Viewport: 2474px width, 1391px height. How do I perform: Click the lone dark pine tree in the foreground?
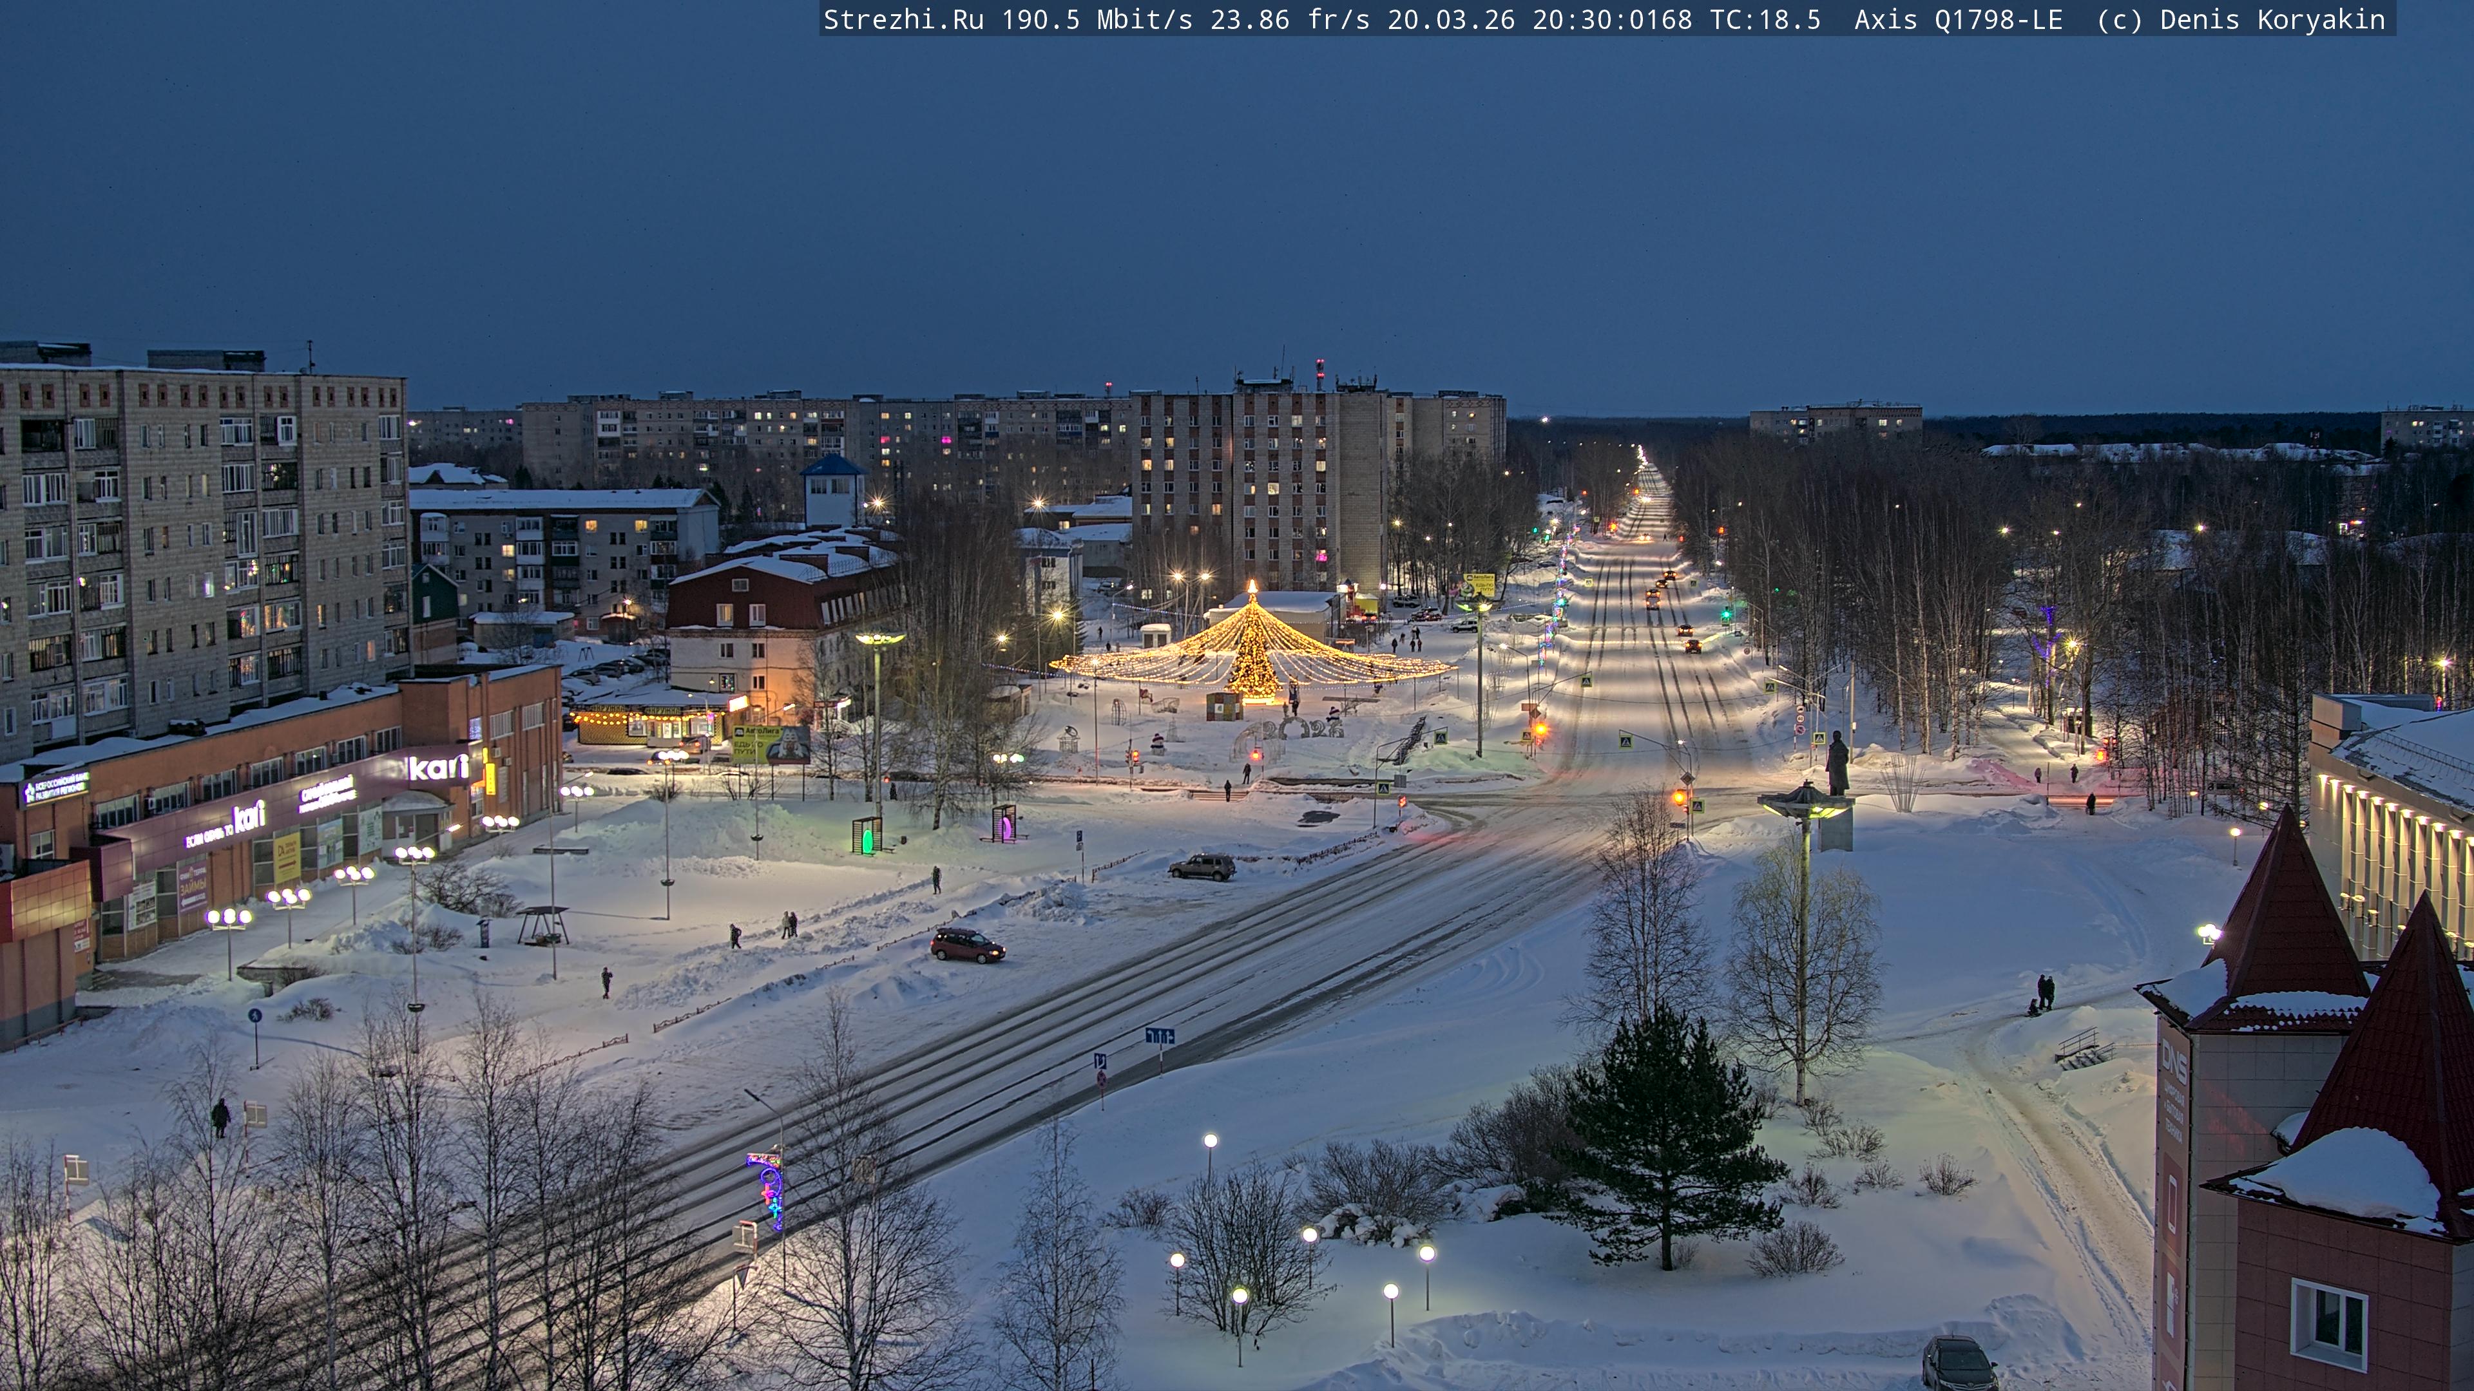(x=1666, y=1142)
